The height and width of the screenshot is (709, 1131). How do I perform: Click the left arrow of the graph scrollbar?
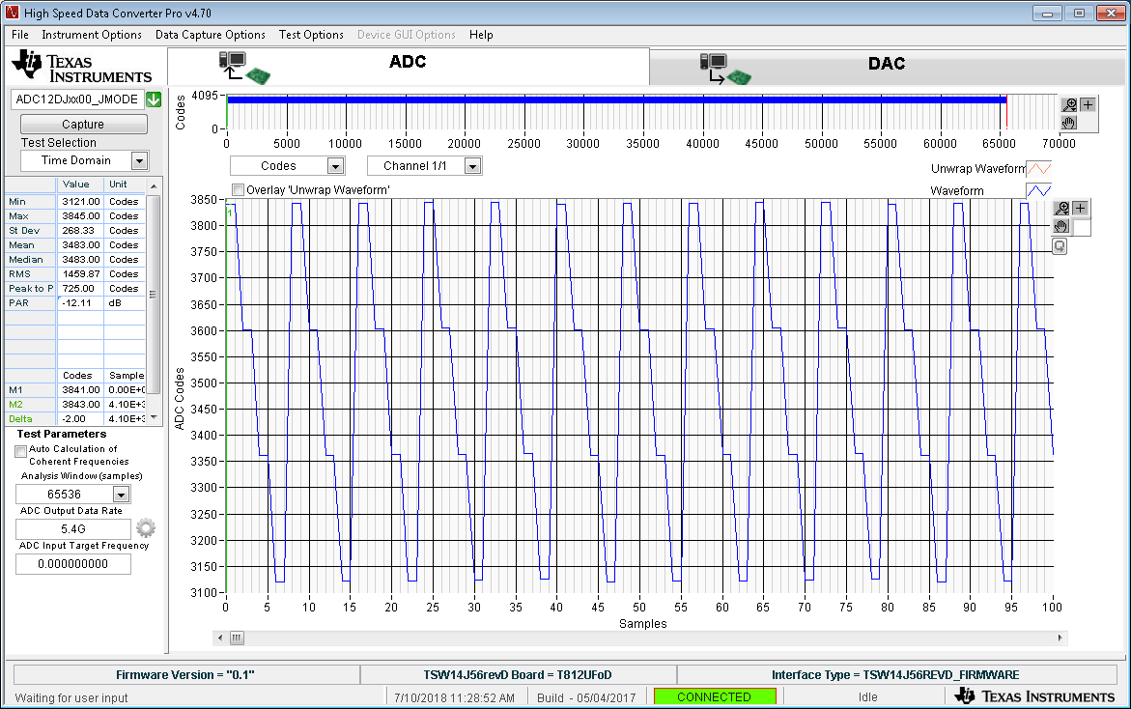point(220,638)
